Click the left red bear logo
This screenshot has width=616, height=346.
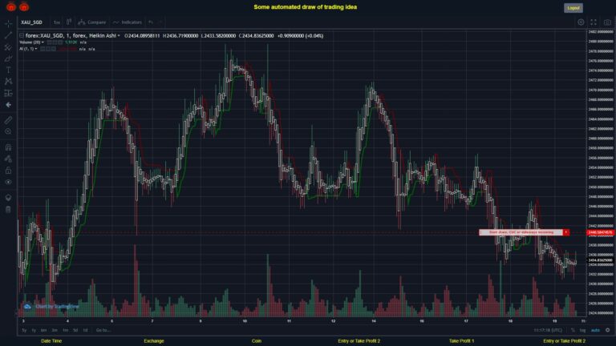click(x=11, y=6)
